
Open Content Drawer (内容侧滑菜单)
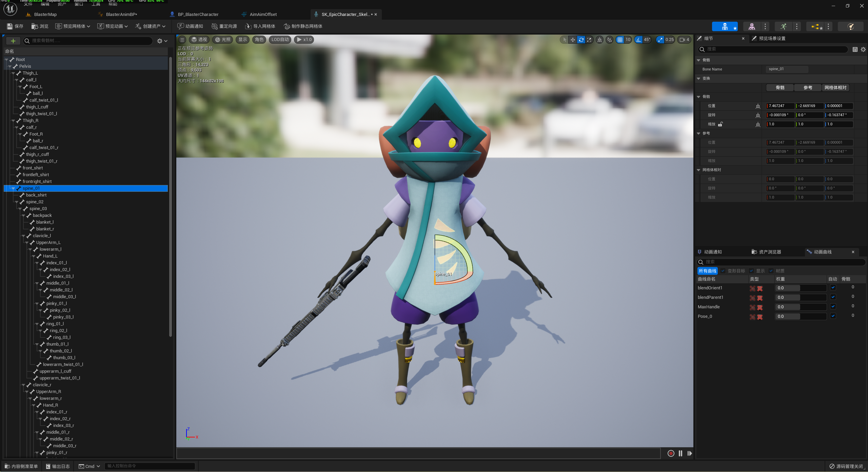click(21, 466)
